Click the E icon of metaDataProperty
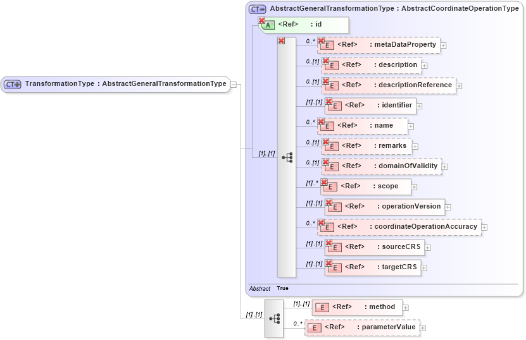526x340 pixels. pos(327,46)
